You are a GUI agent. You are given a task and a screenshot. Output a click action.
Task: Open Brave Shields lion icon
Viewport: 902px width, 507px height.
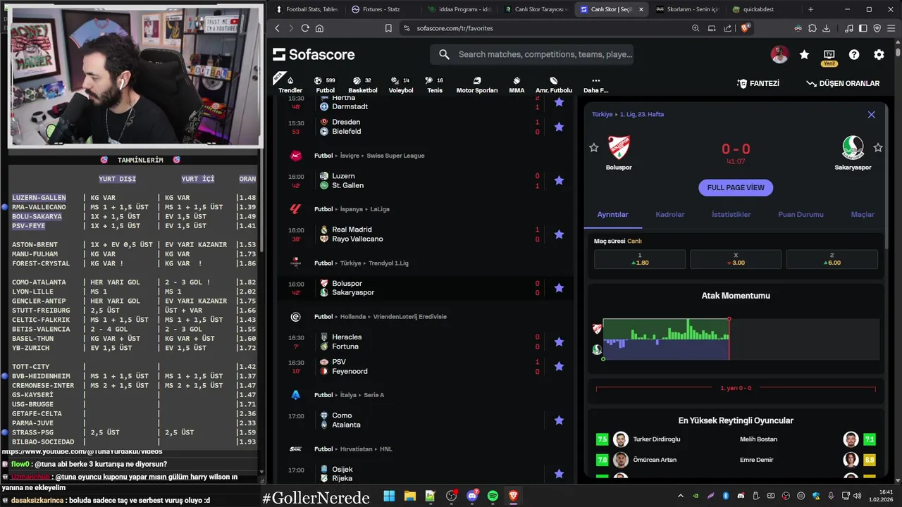tap(746, 28)
